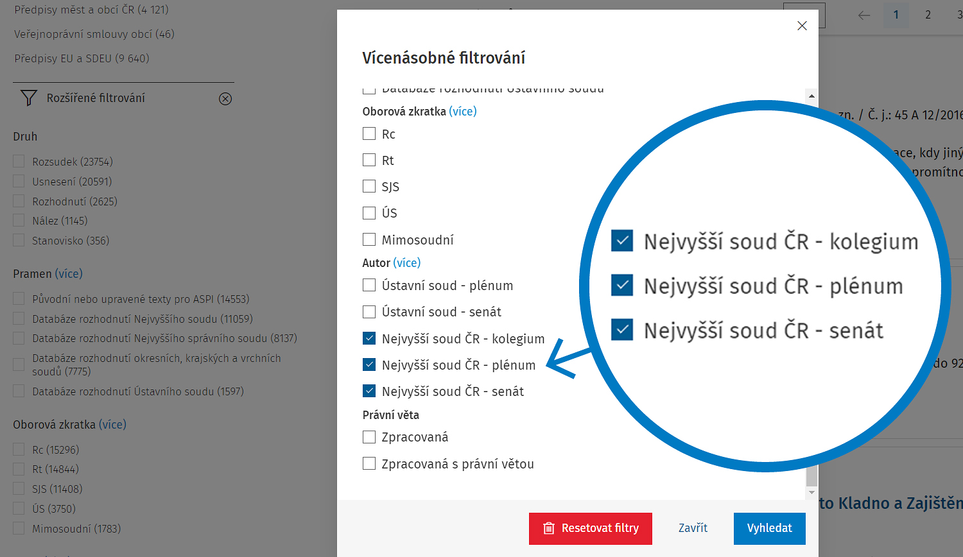
Task: Expand more Autor options via více
Action: point(407,262)
